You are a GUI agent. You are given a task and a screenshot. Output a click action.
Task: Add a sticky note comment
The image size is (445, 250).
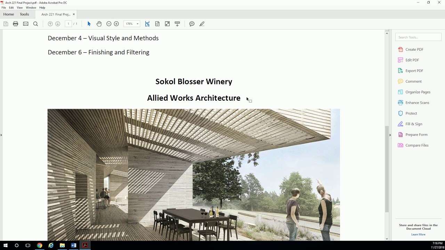pos(192,24)
